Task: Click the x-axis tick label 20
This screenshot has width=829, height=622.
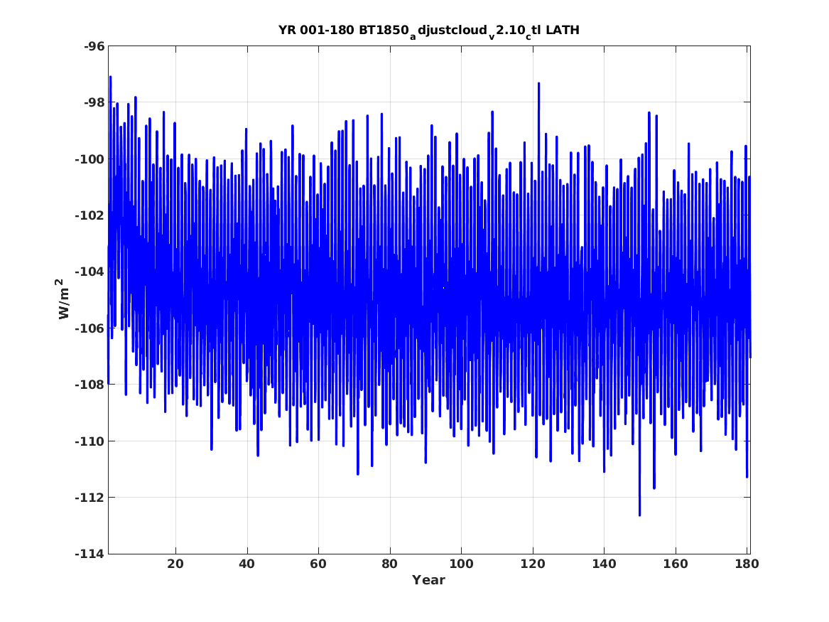Action: point(175,564)
